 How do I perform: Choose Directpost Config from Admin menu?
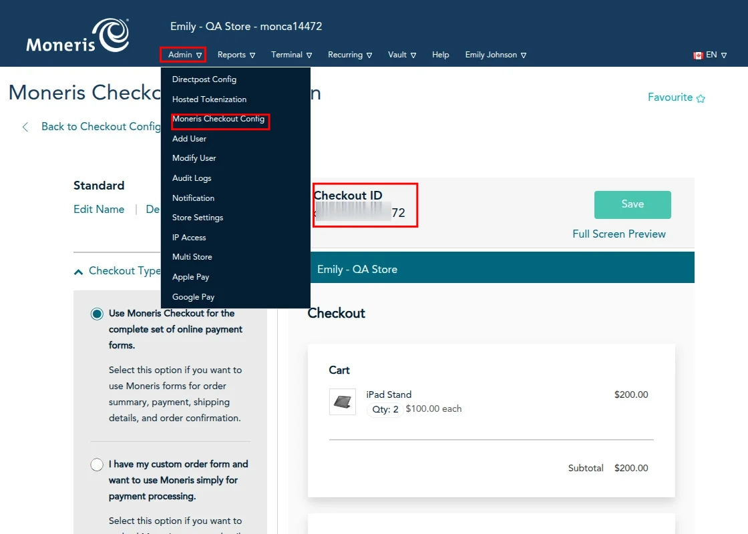pos(204,79)
